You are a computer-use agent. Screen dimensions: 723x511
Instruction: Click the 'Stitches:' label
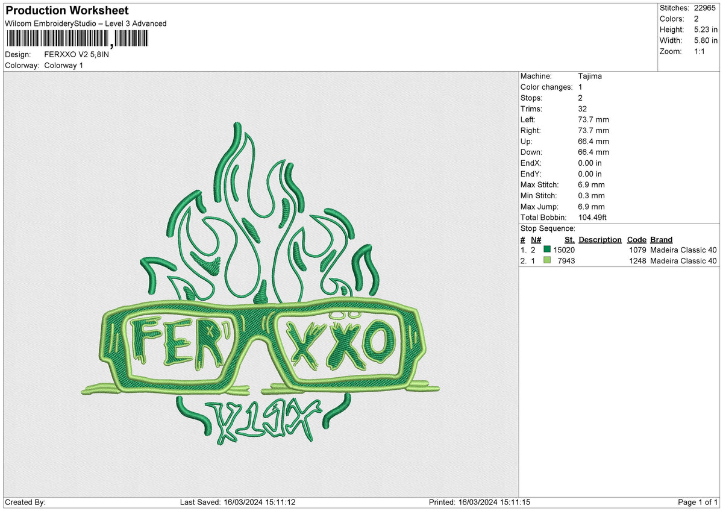click(674, 8)
